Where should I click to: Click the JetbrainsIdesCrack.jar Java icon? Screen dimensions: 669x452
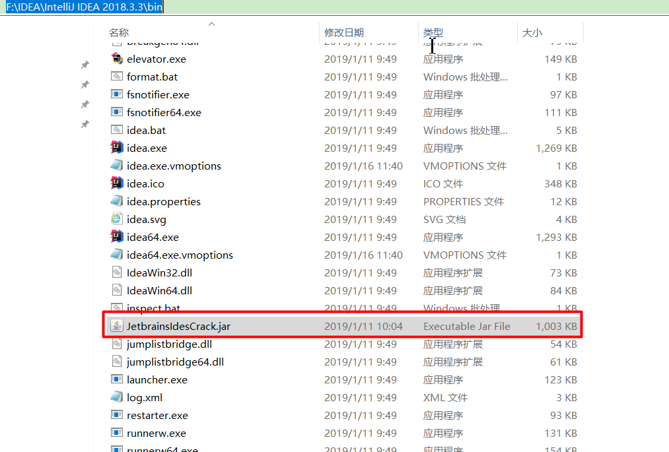click(x=117, y=326)
